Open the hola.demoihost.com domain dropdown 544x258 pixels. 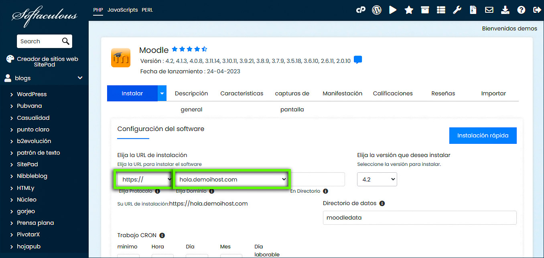click(231, 179)
